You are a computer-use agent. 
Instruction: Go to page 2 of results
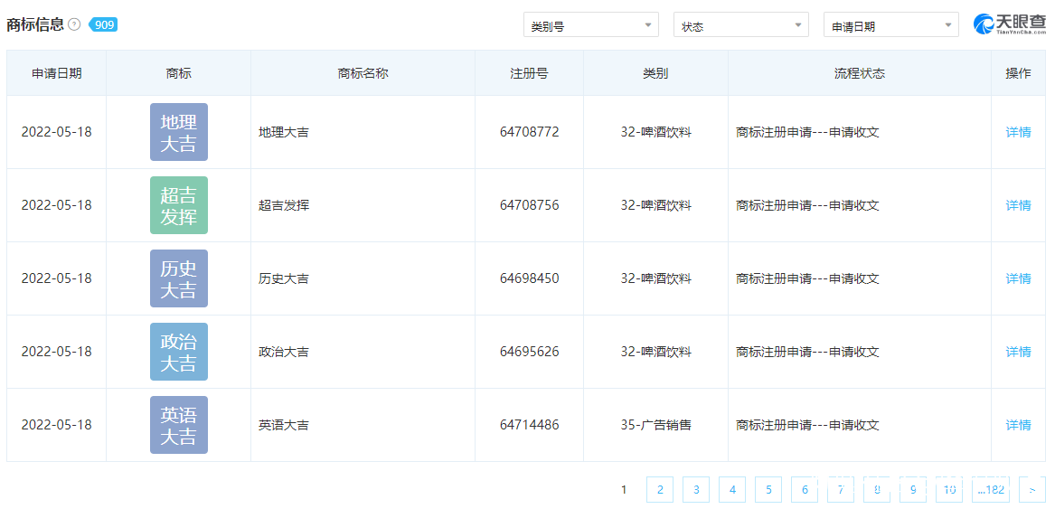click(660, 490)
